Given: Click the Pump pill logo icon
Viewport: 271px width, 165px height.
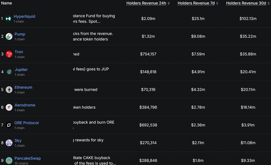Looking at the screenshot, I should point(9,37).
